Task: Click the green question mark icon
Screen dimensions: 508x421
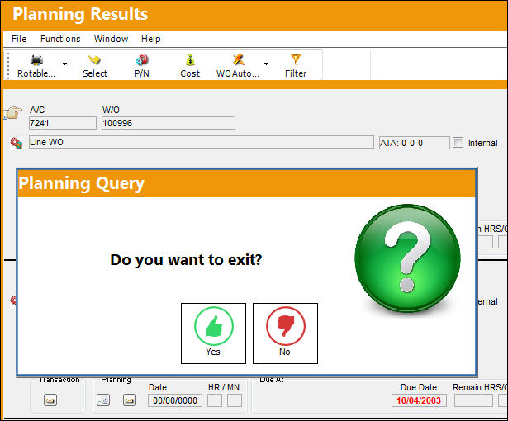Action: coord(407,258)
